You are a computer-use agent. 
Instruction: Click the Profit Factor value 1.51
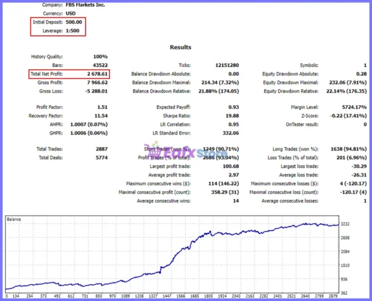pos(102,107)
